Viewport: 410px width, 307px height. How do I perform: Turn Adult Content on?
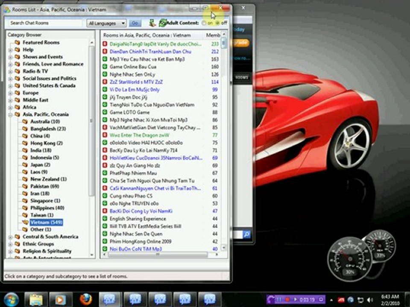pyautogui.click(x=204, y=23)
